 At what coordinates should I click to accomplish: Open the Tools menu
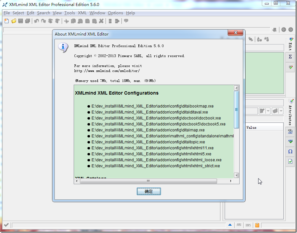(69, 13)
